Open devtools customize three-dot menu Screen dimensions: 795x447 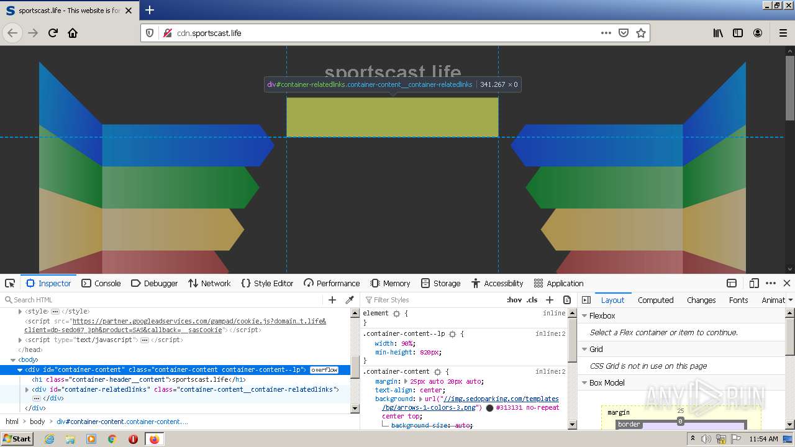tap(771, 283)
